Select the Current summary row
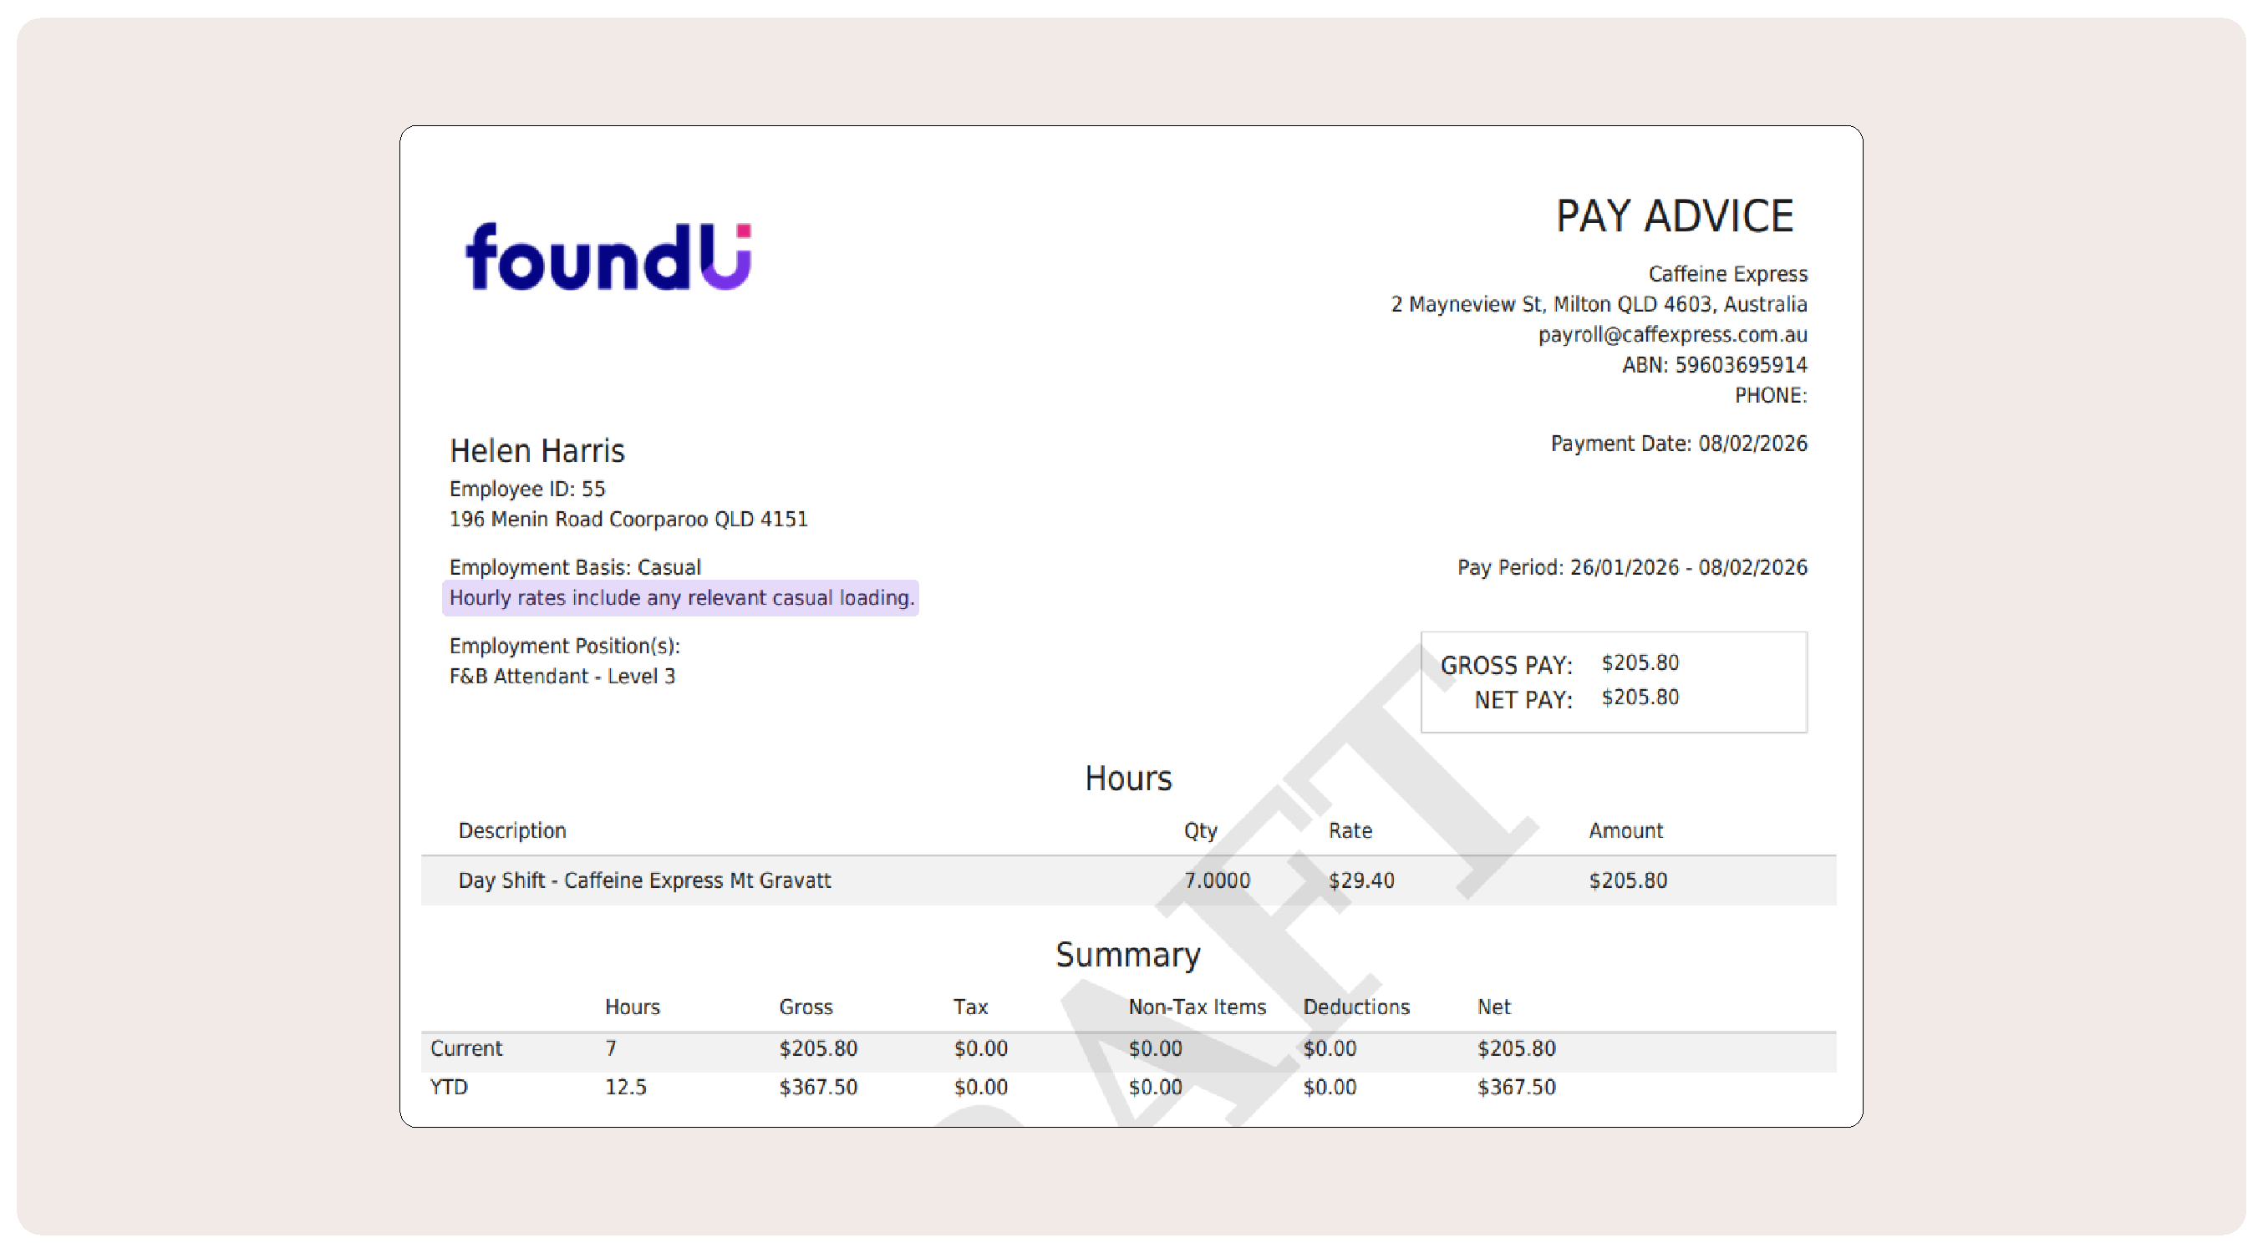The width and height of the screenshot is (2263, 1253). coord(465,1048)
